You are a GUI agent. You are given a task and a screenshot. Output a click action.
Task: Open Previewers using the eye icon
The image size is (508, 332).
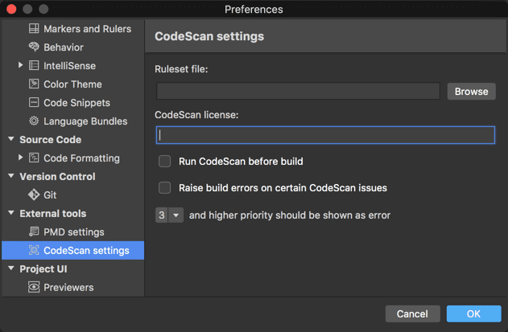pyautogui.click(x=34, y=287)
